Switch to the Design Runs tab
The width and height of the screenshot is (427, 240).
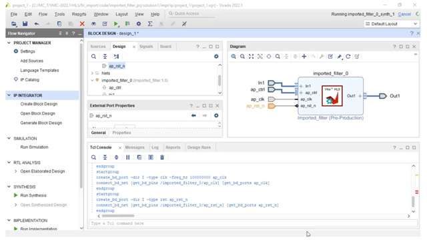(x=199, y=147)
